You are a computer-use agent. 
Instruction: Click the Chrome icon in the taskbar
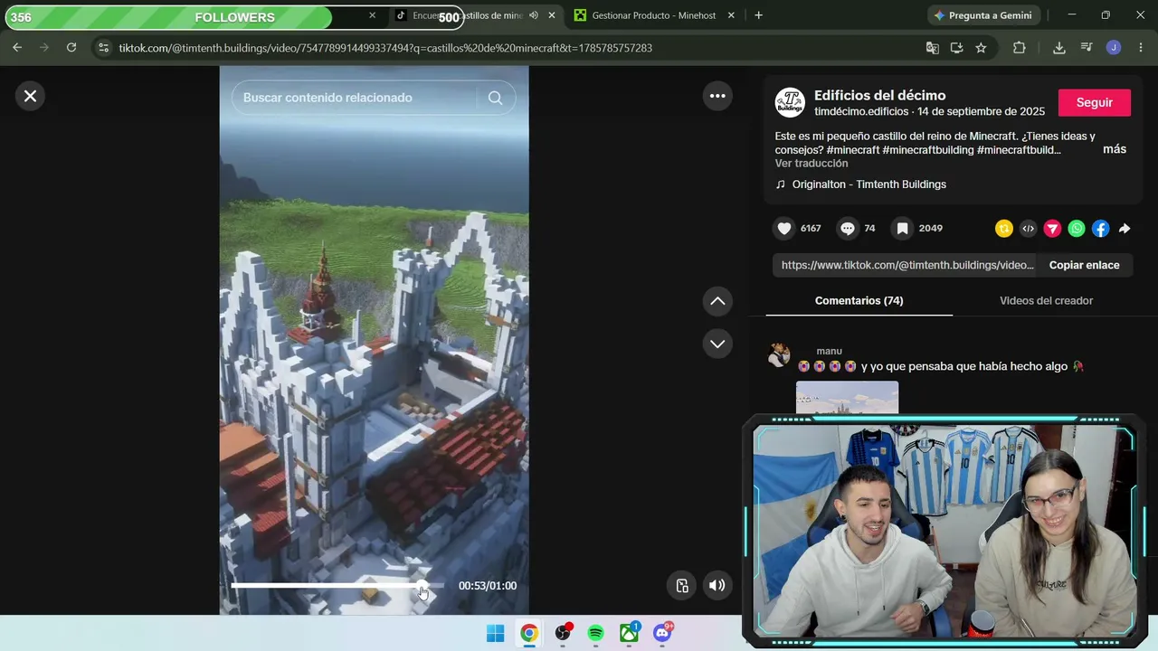529,633
